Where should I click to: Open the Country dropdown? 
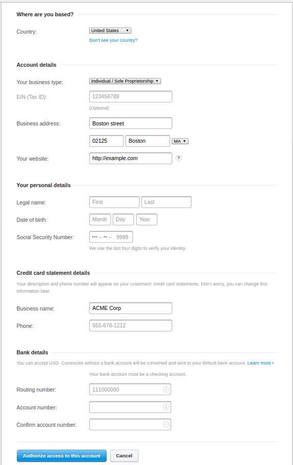(110, 31)
